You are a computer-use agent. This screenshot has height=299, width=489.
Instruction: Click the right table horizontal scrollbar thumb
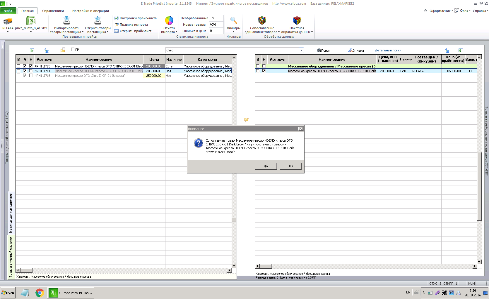pyautogui.click(x=266, y=266)
